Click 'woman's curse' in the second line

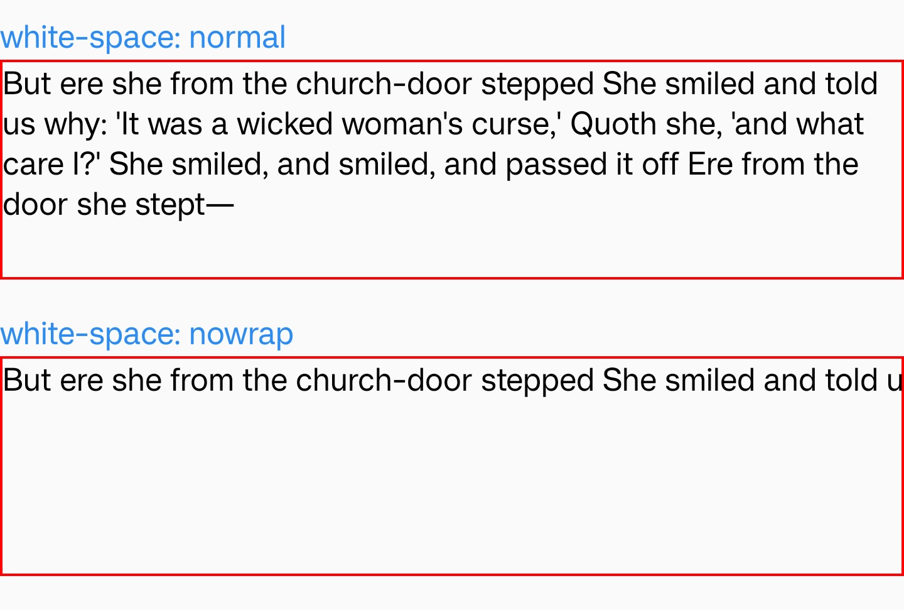coord(448,124)
